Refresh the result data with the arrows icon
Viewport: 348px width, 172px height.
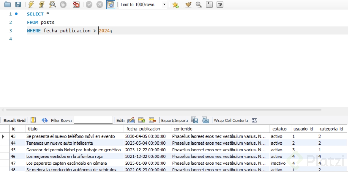(x=44, y=120)
